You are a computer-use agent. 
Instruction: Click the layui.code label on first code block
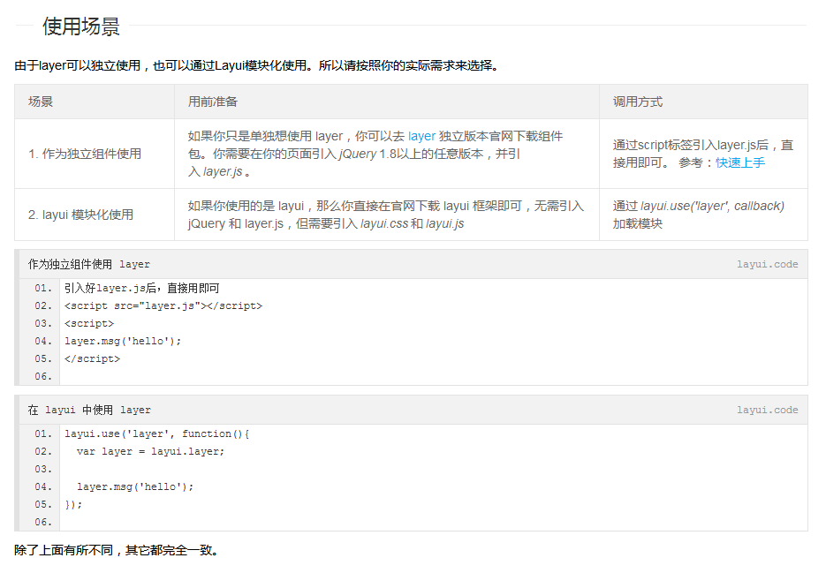pos(768,264)
